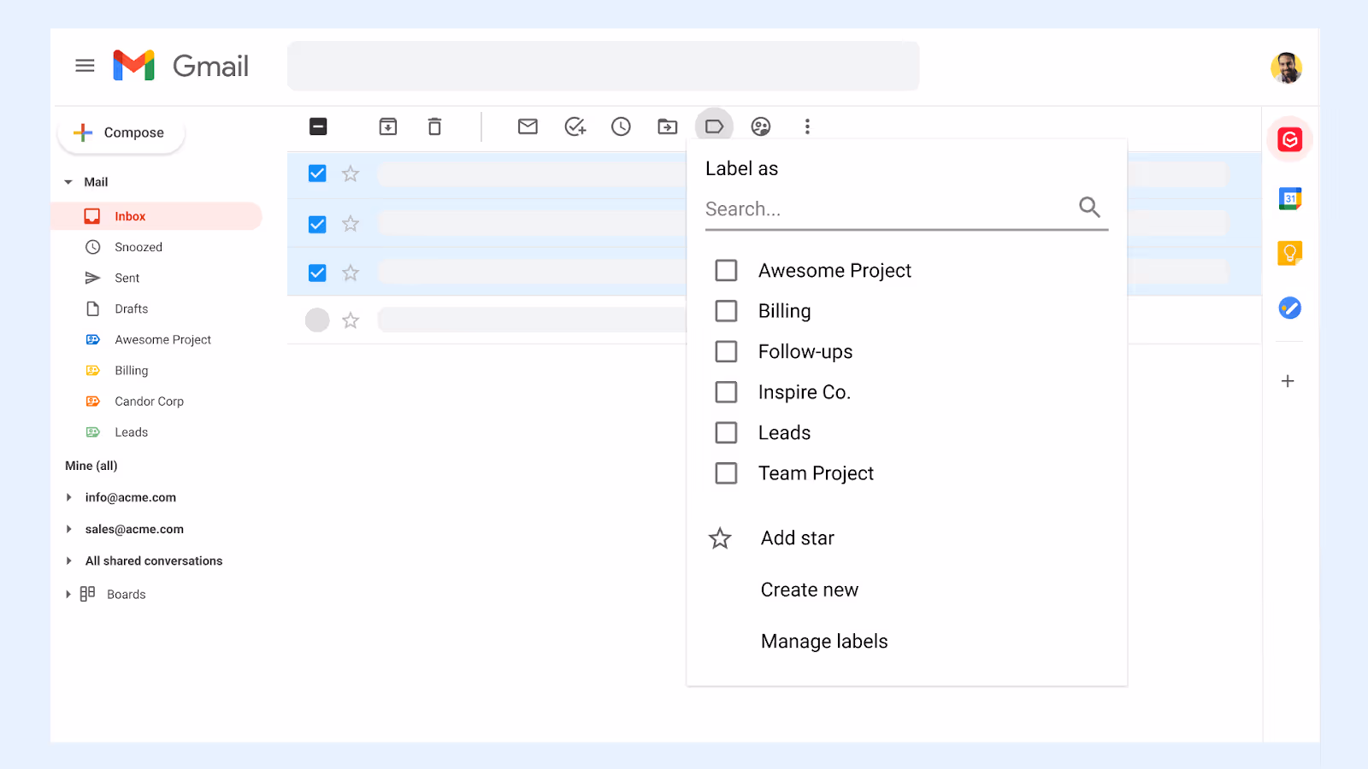Open the red side panel app icon

[x=1289, y=139]
